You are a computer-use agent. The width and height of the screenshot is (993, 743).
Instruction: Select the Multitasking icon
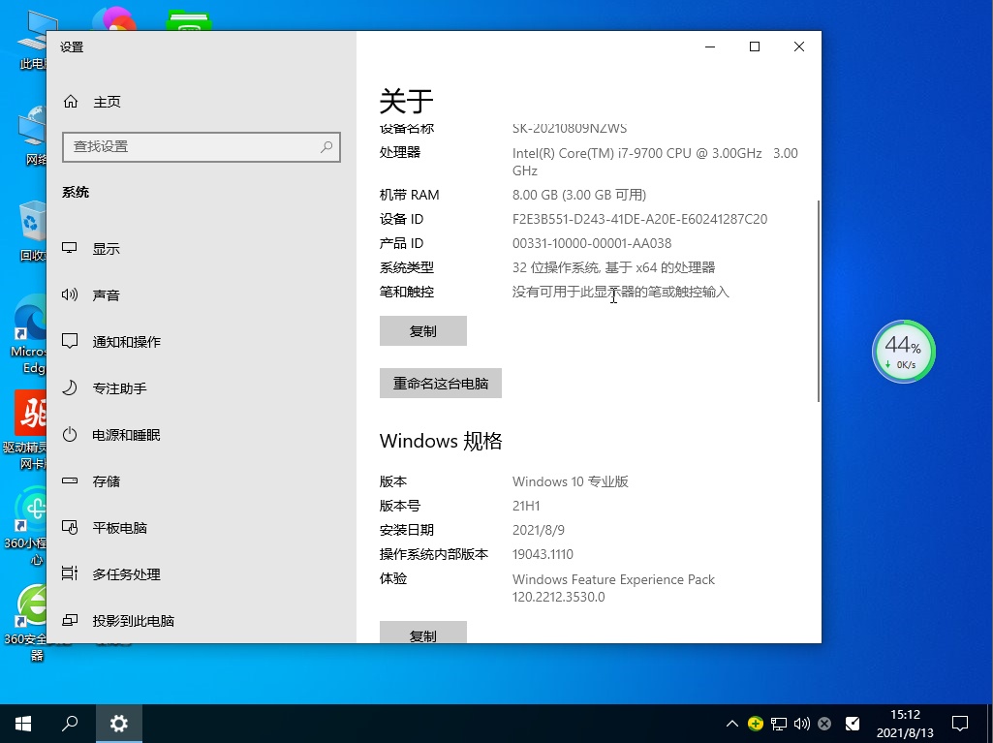70,574
